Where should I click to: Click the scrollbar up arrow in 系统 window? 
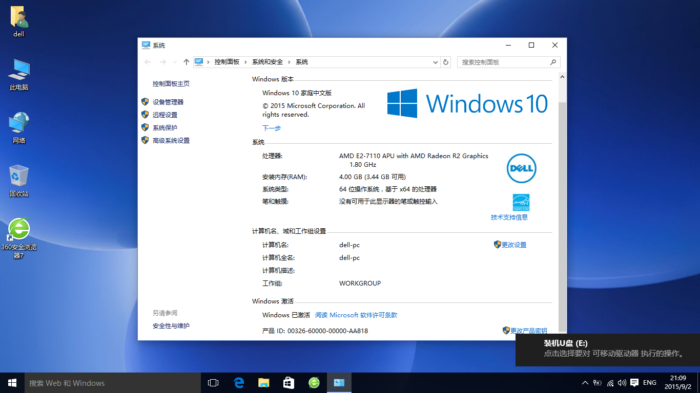[562, 77]
